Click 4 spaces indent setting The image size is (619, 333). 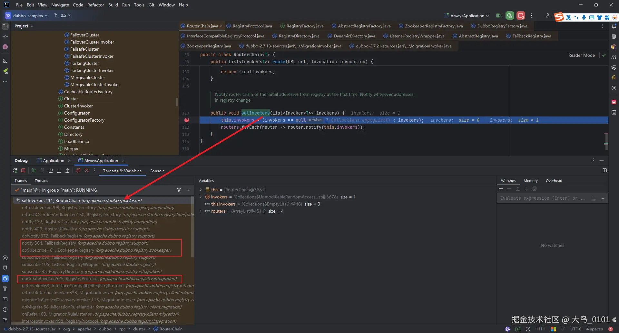pyautogui.click(x=594, y=329)
